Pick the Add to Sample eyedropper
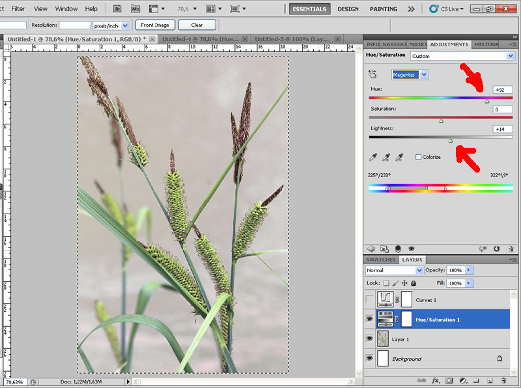 386,157
